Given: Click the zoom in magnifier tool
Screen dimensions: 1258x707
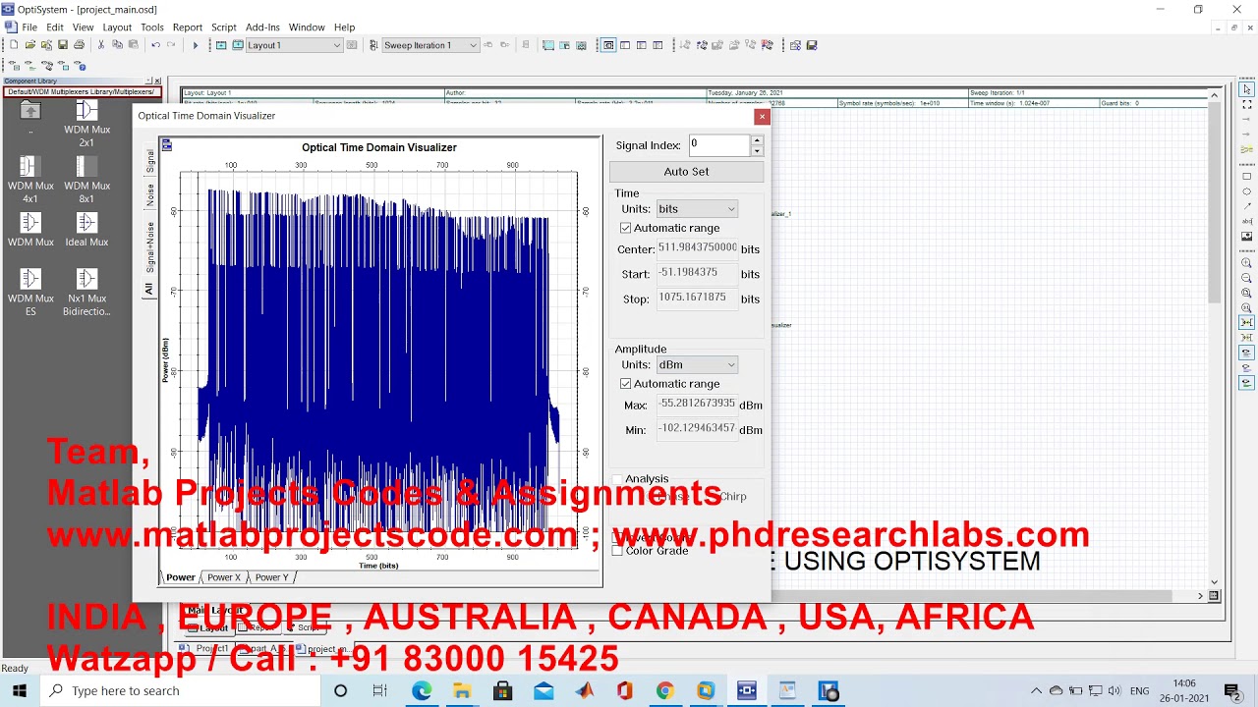Looking at the screenshot, I should pos(1246,263).
